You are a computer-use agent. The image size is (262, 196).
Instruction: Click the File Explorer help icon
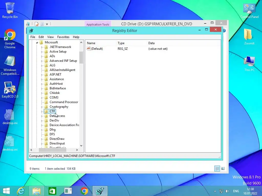coord(224,31)
